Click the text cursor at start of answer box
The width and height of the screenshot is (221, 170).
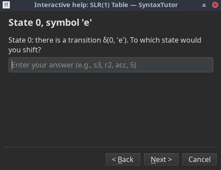click(x=12, y=65)
